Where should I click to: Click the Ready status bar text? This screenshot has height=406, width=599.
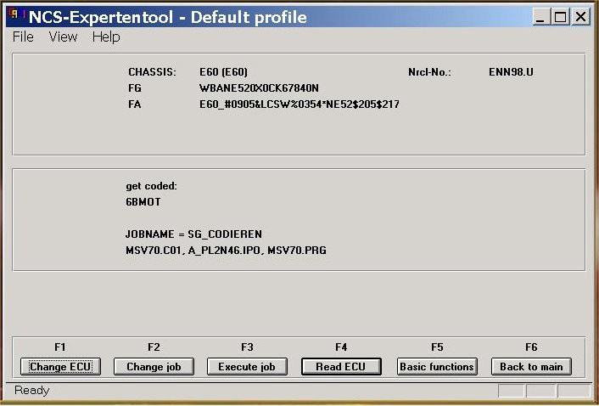pos(32,391)
